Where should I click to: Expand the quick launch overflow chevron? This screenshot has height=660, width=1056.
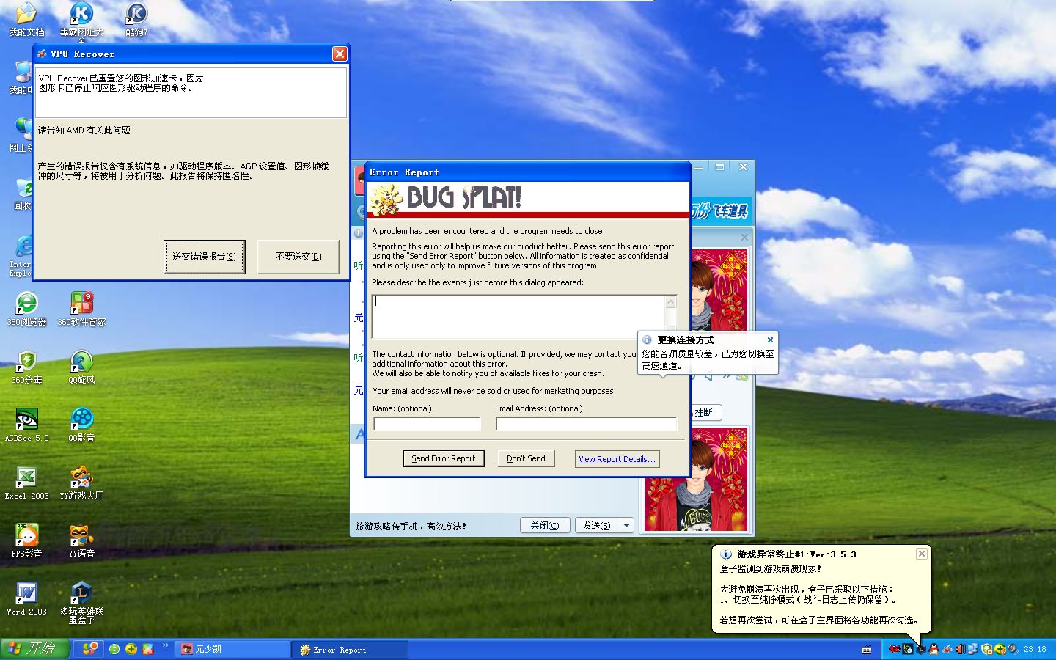tap(165, 646)
